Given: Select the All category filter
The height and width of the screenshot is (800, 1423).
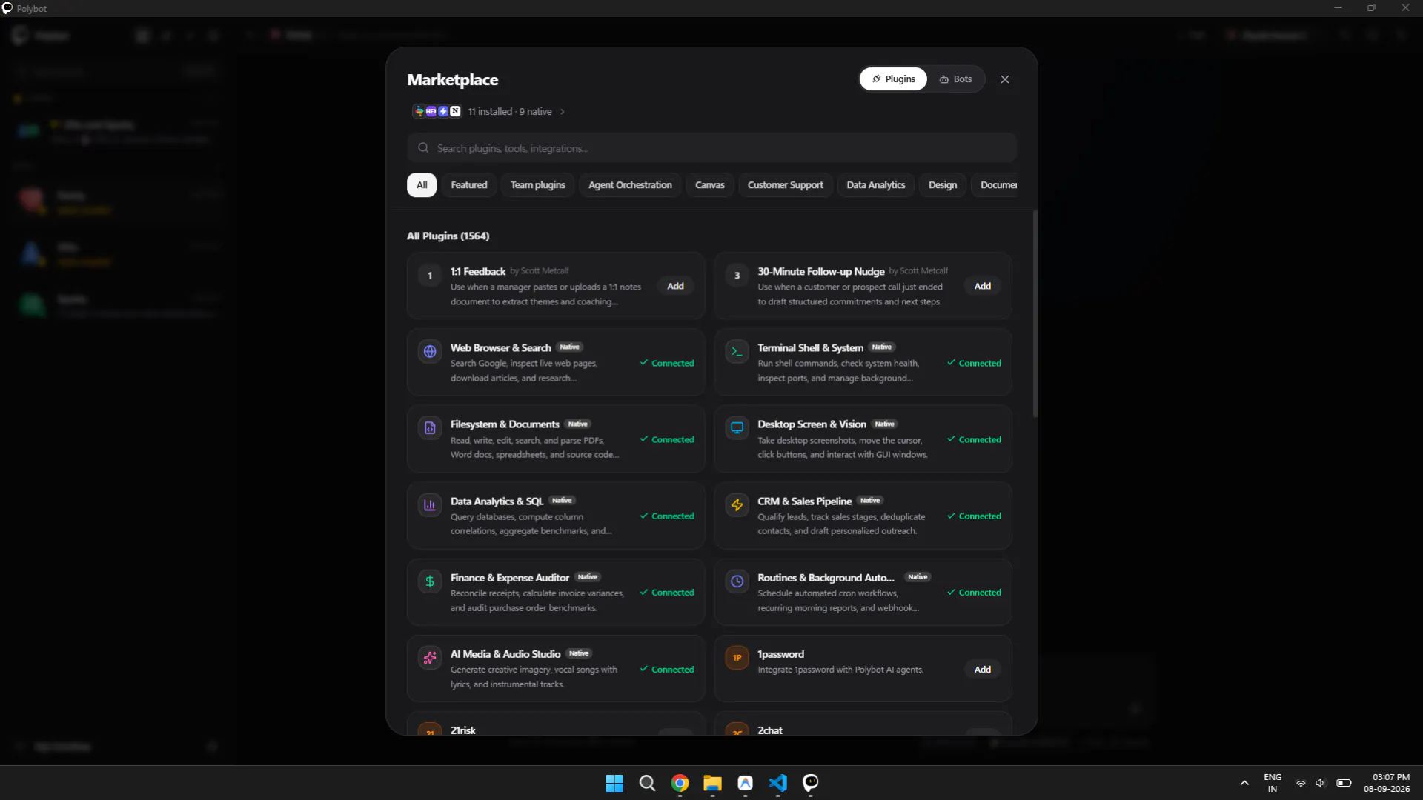Looking at the screenshot, I should point(422,185).
